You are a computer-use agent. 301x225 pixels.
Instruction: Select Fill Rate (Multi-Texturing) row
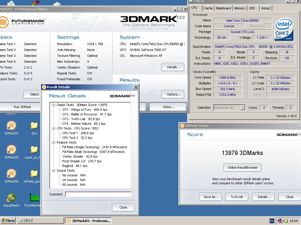pyautogui.click(x=93, y=152)
